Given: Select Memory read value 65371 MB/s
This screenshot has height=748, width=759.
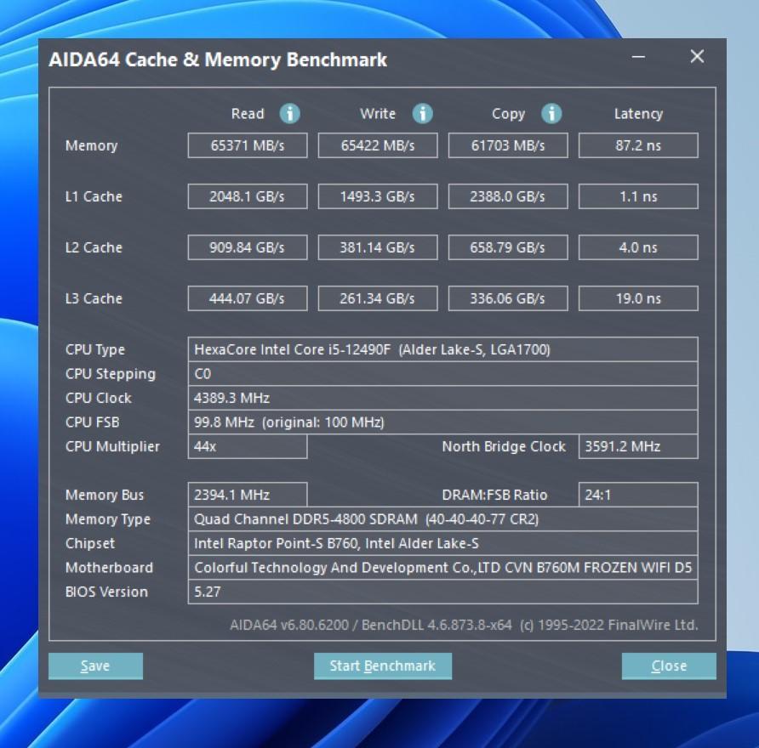Looking at the screenshot, I should click(x=248, y=145).
